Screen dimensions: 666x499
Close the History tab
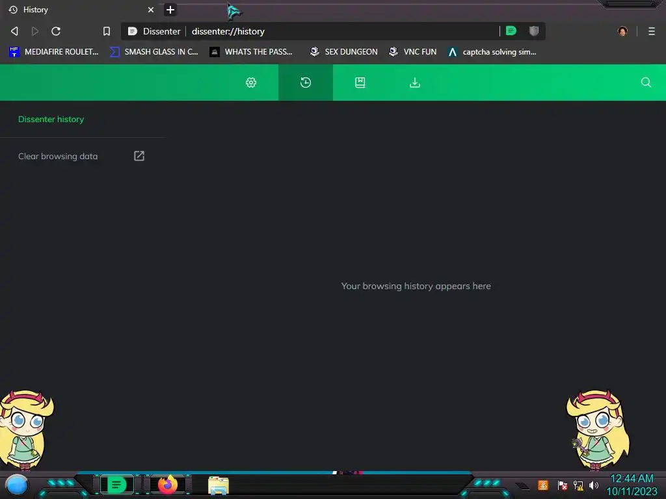151,10
